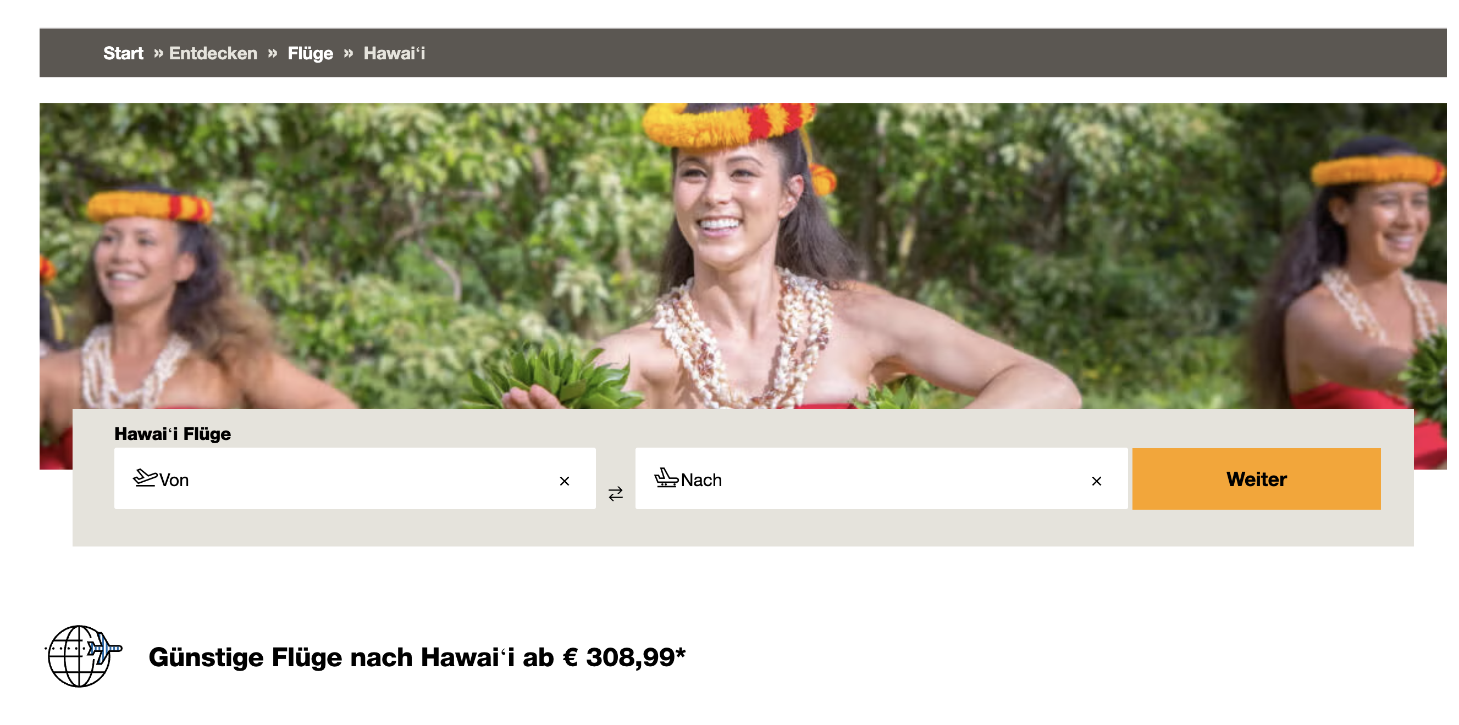
Task: Click the chevron separator after Start
Action: point(158,53)
